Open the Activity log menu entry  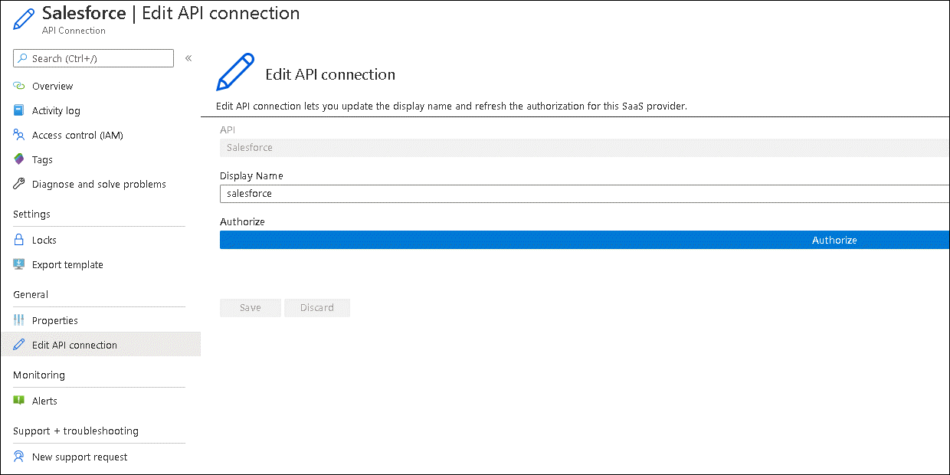pos(56,110)
